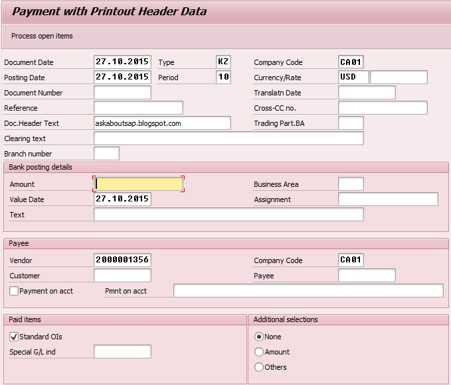The width and height of the screenshot is (451, 385).
Task: Click the Period field
Action: [223, 77]
